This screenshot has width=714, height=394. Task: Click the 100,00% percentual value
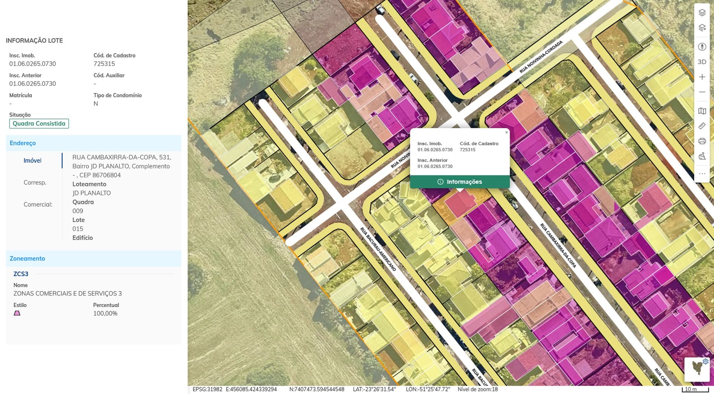click(105, 314)
